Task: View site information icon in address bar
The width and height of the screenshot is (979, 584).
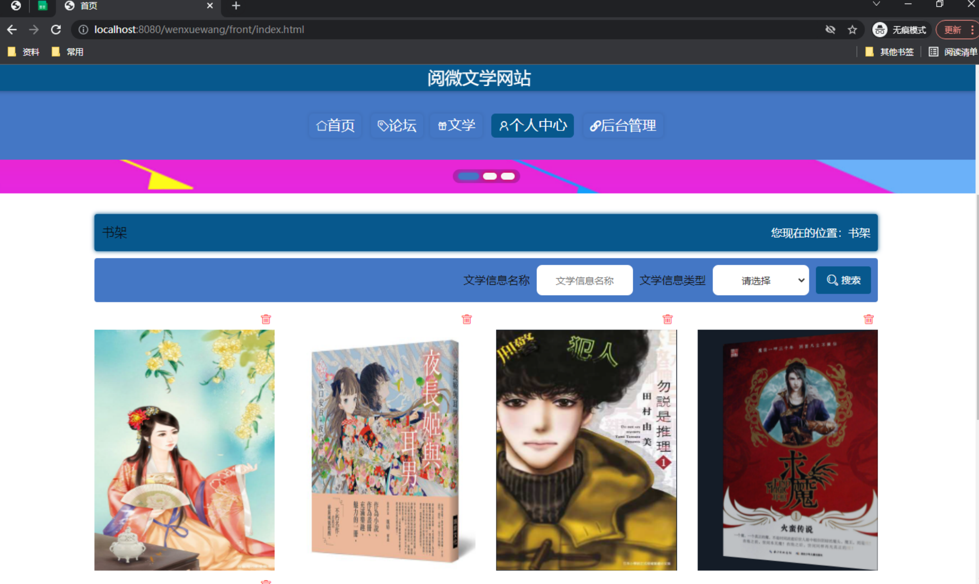Action: click(x=82, y=29)
